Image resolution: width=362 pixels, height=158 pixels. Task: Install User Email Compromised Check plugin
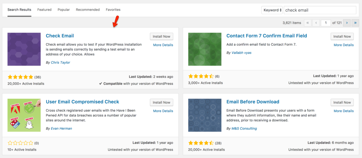click(x=162, y=102)
